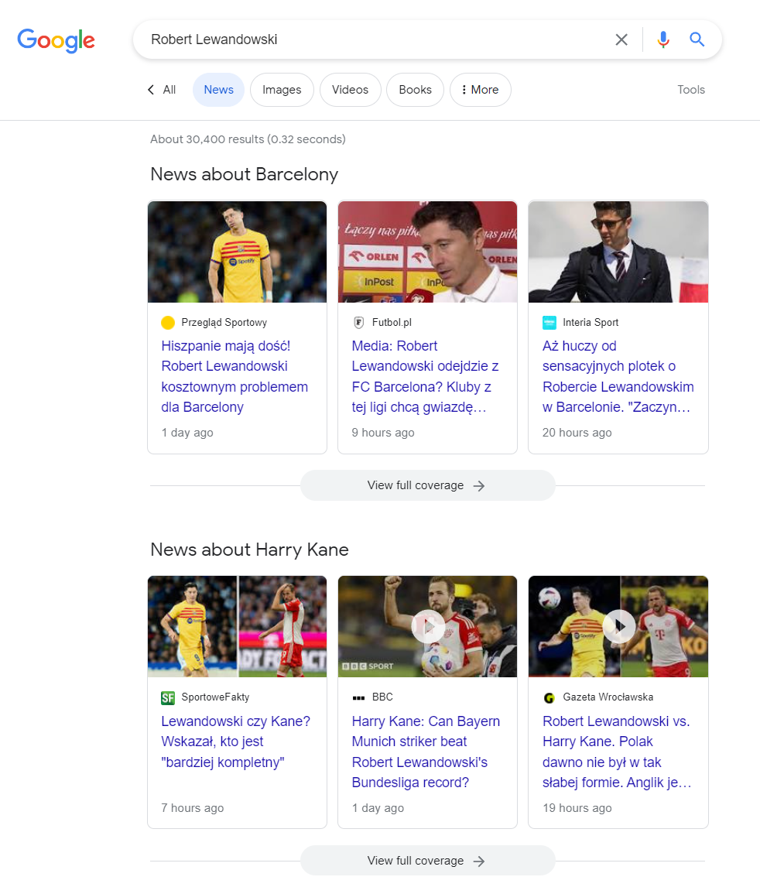Viewport: 760px width, 894px height.
Task: Click the 'About 30,400 results' text
Action: point(248,139)
